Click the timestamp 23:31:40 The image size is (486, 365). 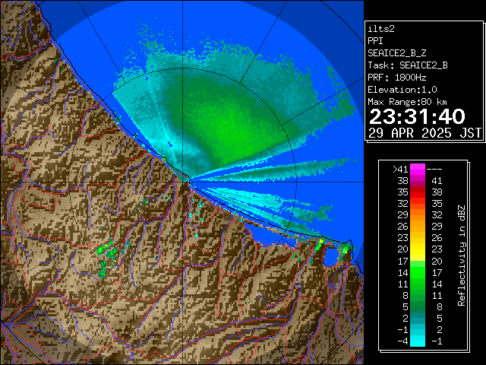[x=417, y=116]
